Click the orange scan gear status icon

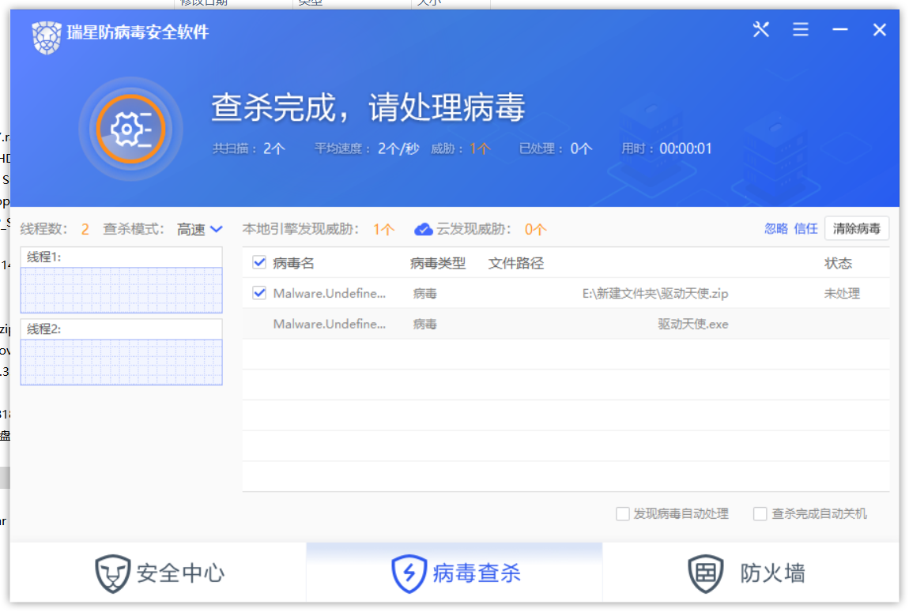[x=130, y=129]
